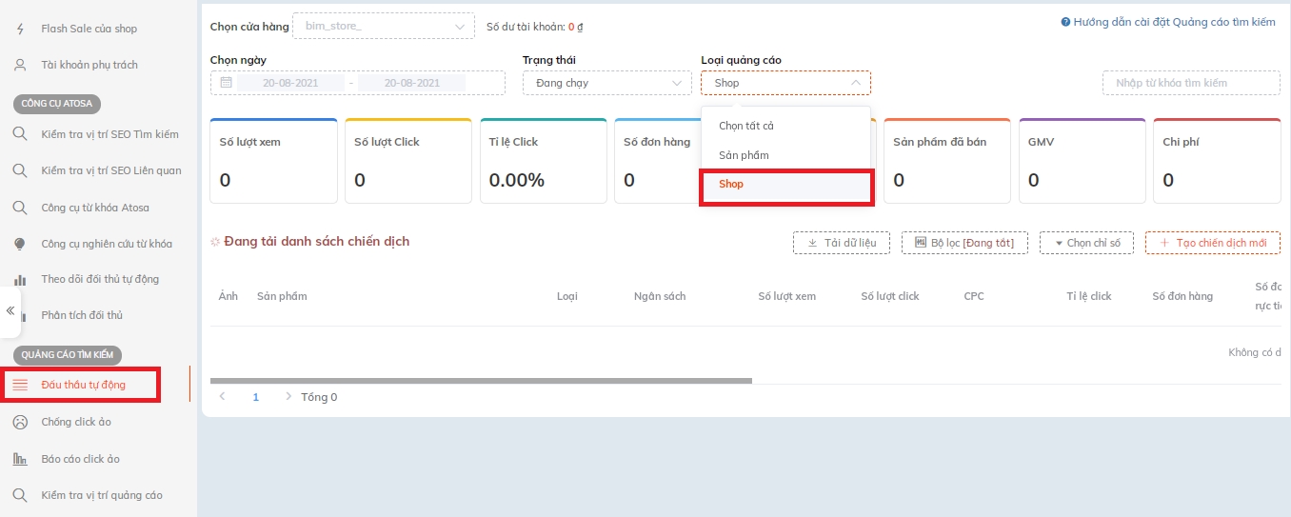The image size is (1291, 517).
Task: Click the Theo dõi đối thủ bar-chart icon
Action: tap(20, 279)
